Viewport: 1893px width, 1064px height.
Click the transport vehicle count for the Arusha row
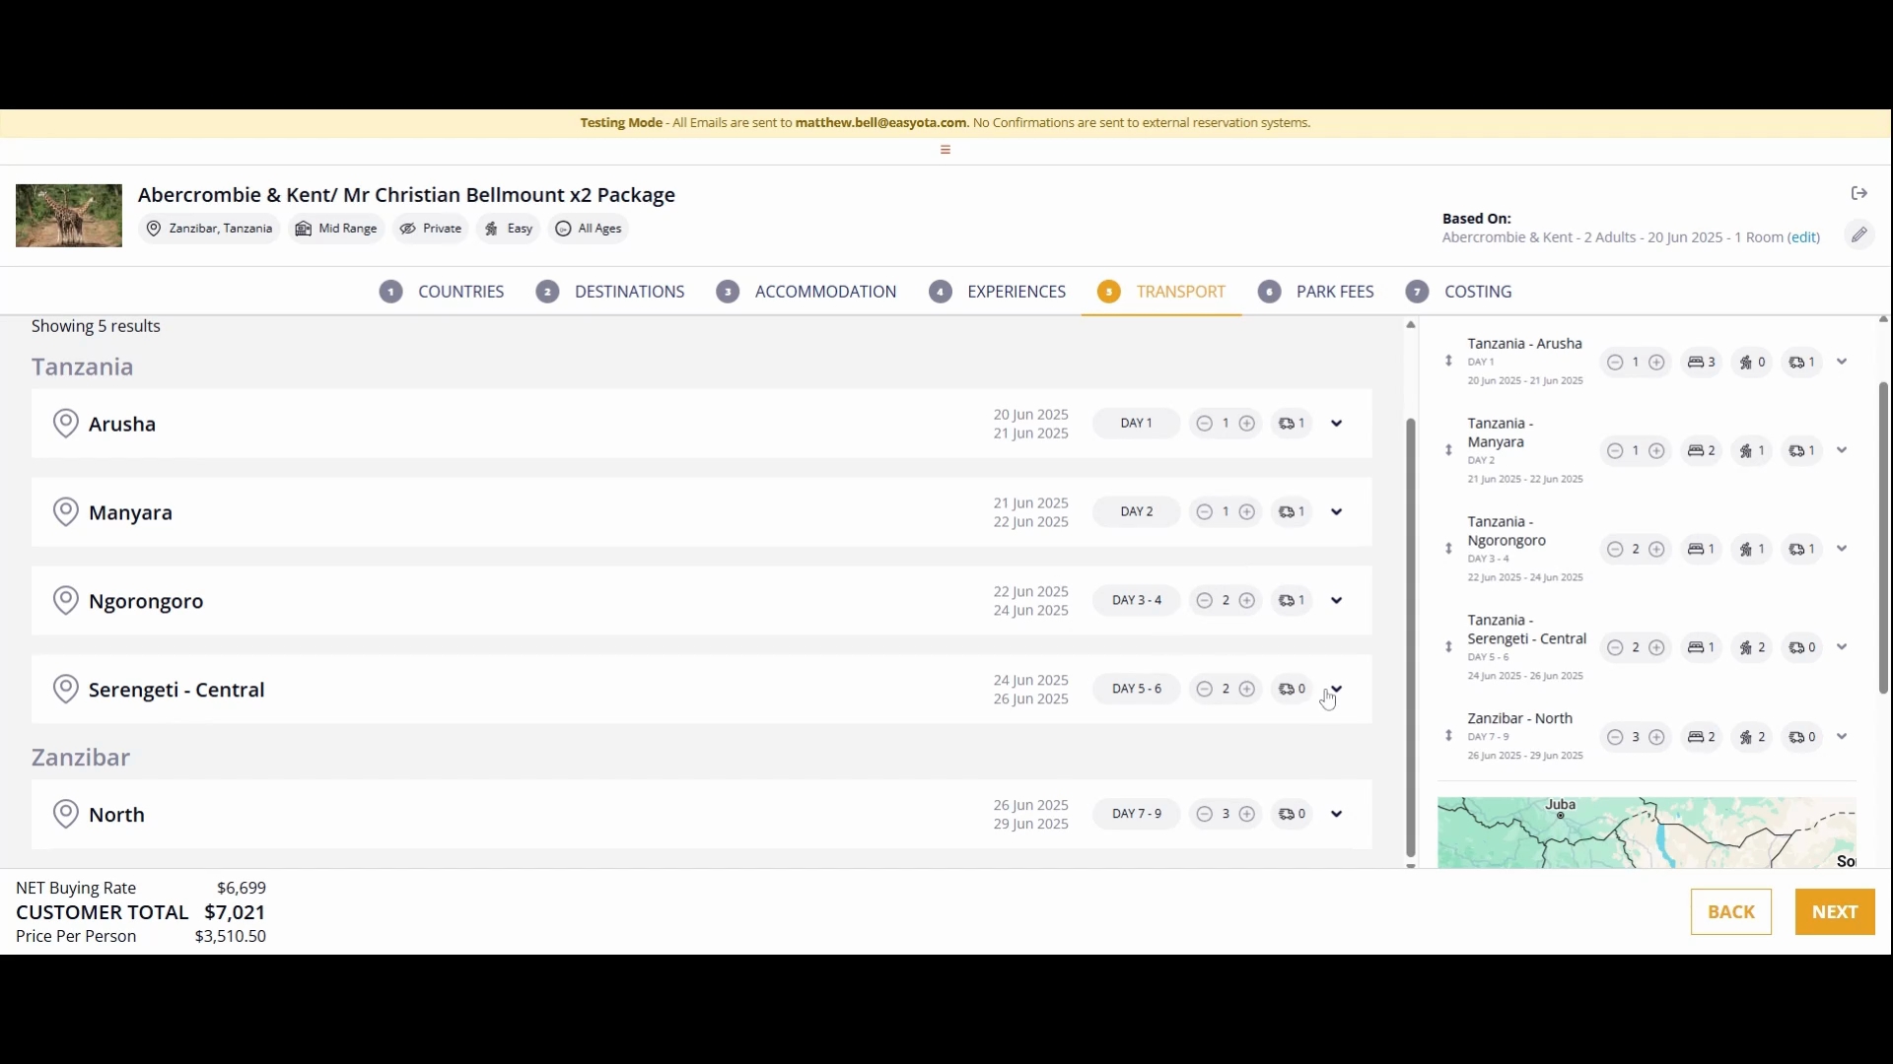(x=1292, y=424)
